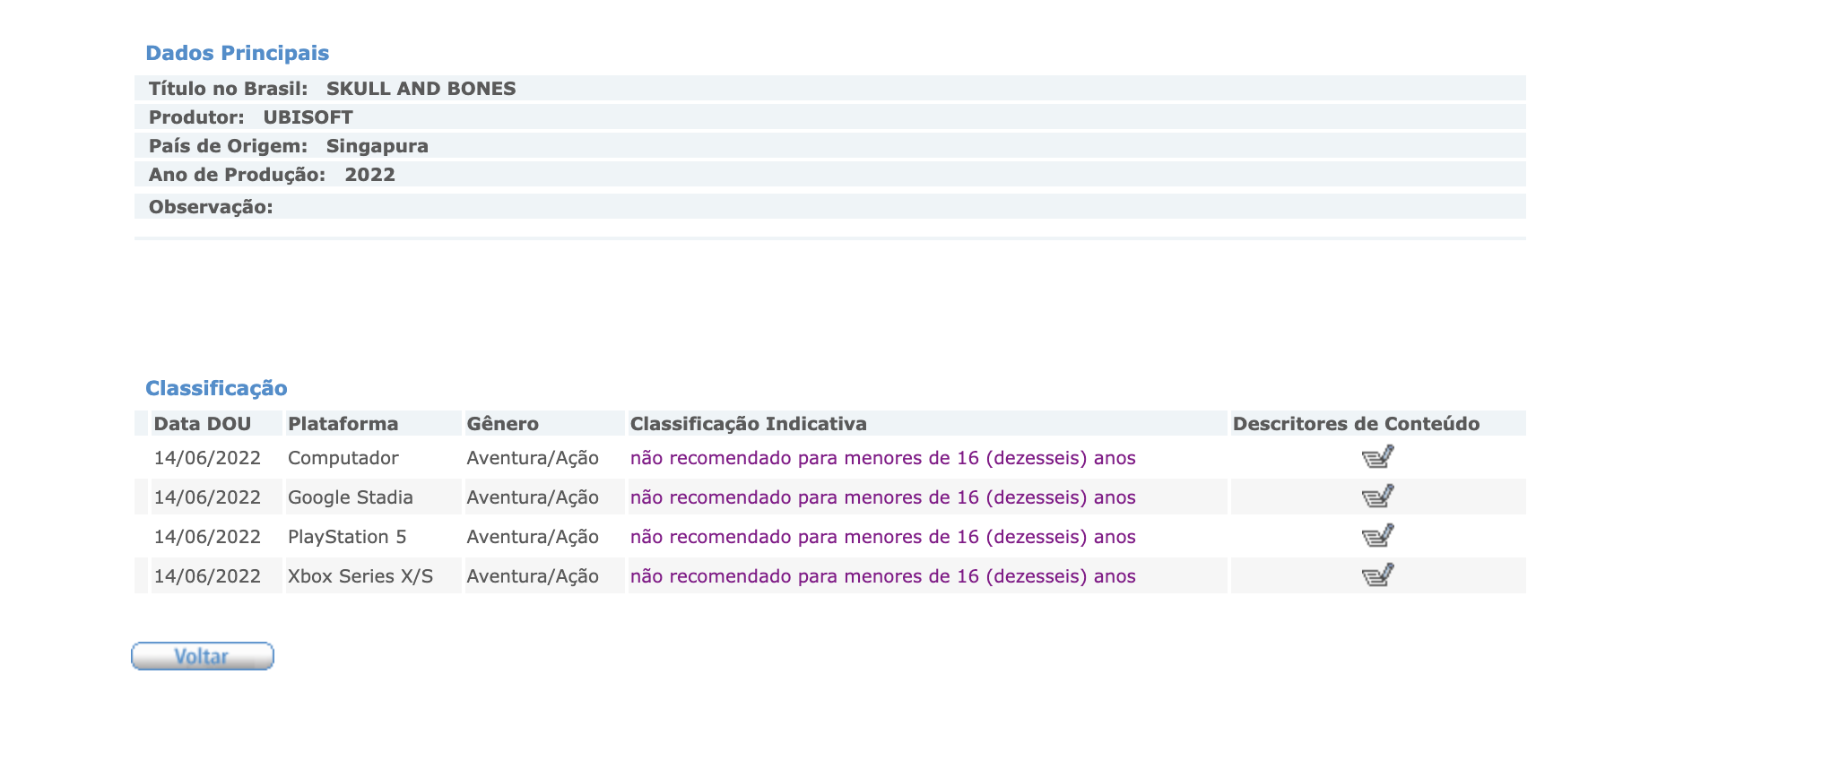This screenshot has height=769, width=1831.
Task: Click the Data DOU column header
Action: 203,424
